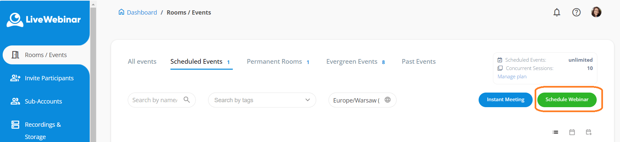The height and width of the screenshot is (142, 620).
Task: Click the add-to-calendar plus icon
Action: pyautogui.click(x=589, y=132)
